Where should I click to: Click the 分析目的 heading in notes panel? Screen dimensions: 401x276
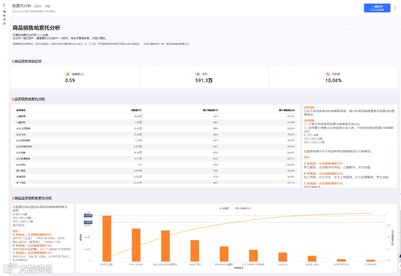(309, 108)
